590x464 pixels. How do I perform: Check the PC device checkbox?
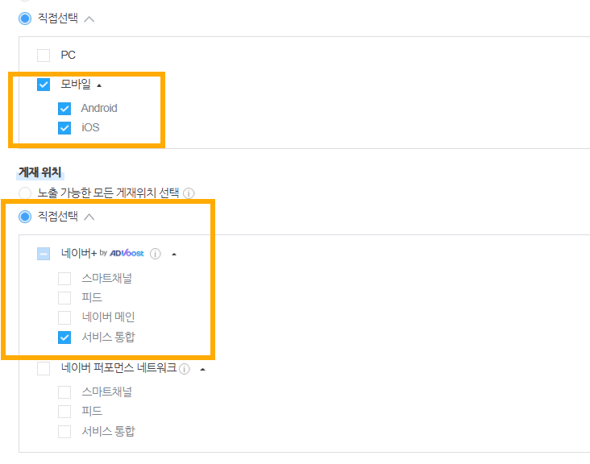(44, 56)
